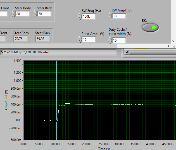176x150 pixels.
Task: Edit upper Steer Back field showing 70
Action: pyautogui.click(x=44, y=14)
